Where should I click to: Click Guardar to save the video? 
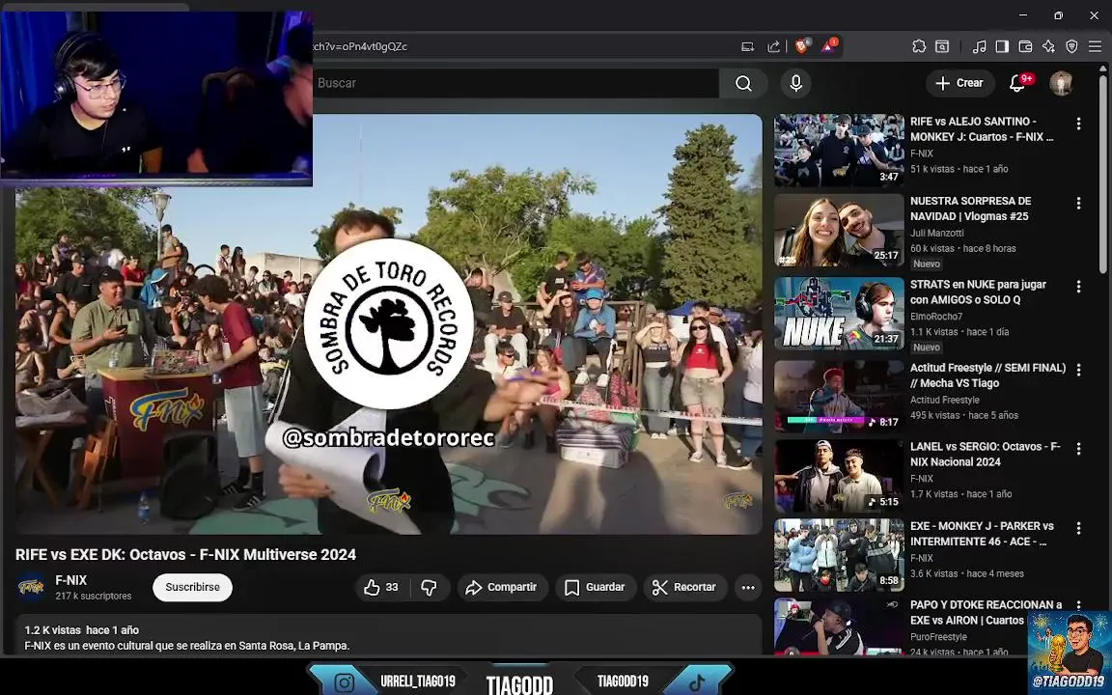595,587
